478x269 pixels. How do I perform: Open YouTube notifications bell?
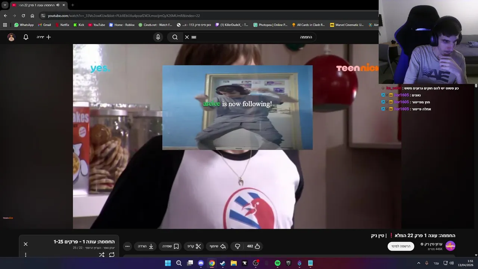[26, 37]
